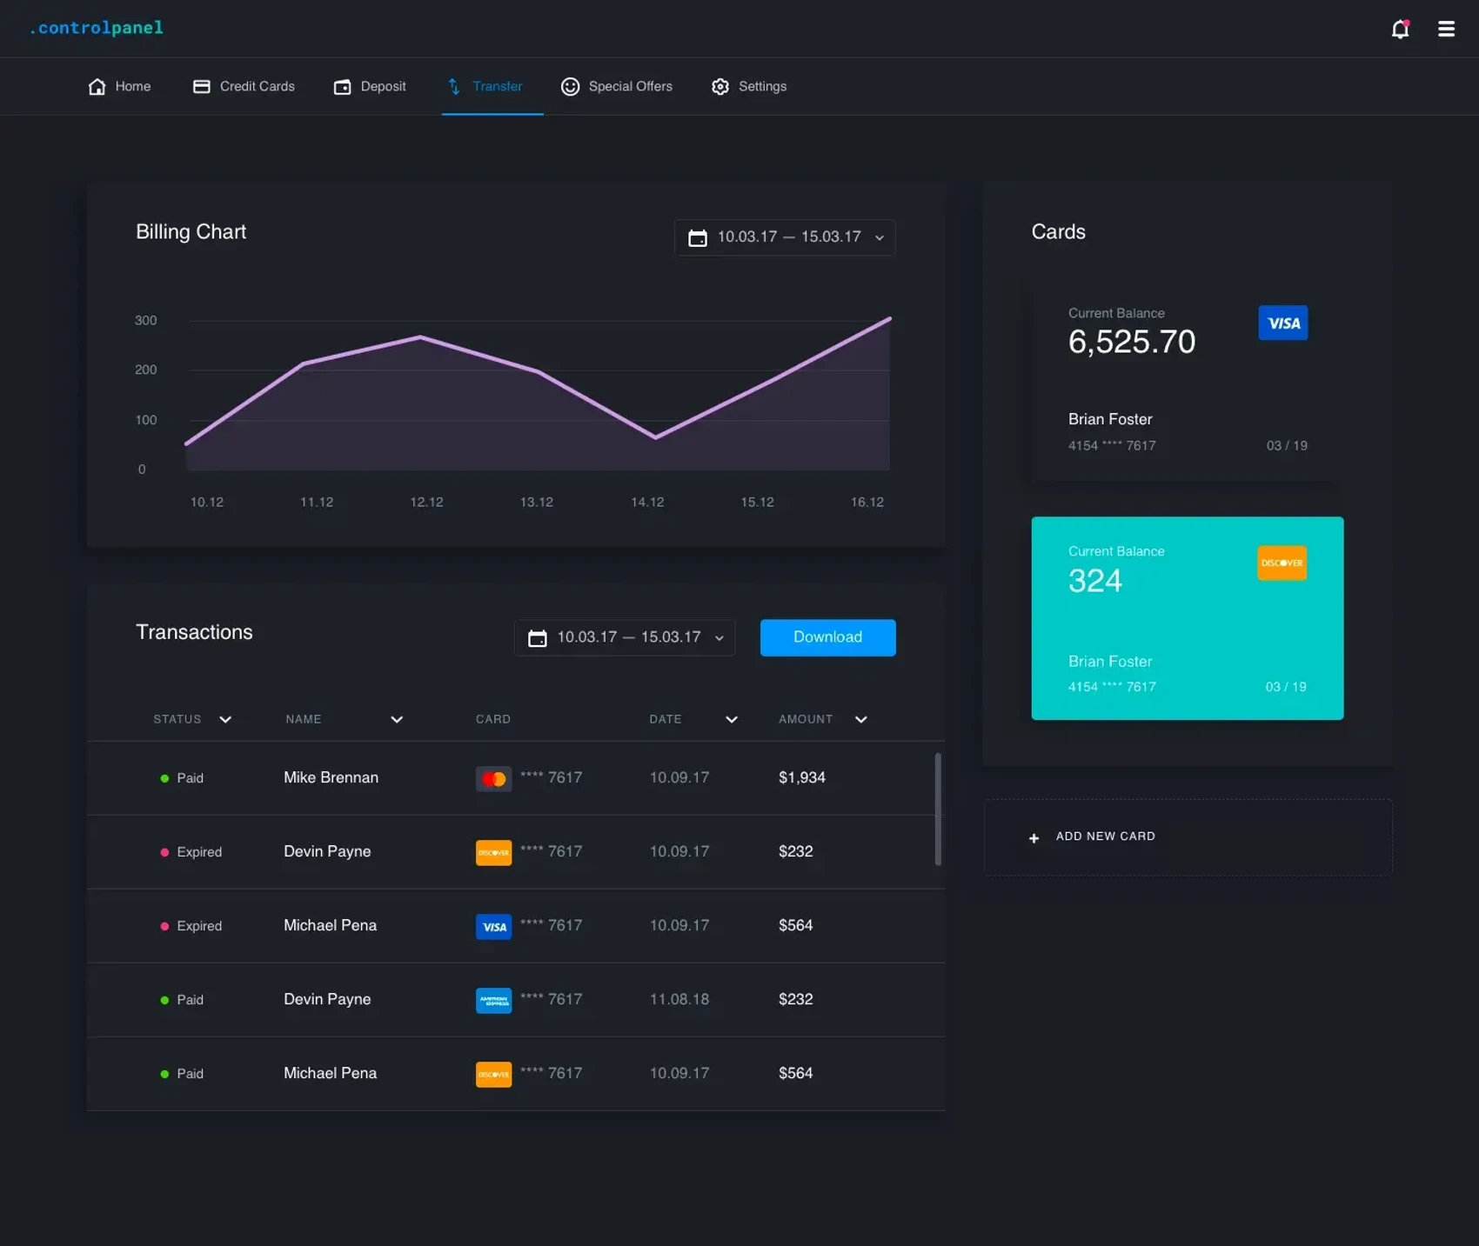
Task: Click Mastercard icon in Mike Brennan row
Action: 493,779
